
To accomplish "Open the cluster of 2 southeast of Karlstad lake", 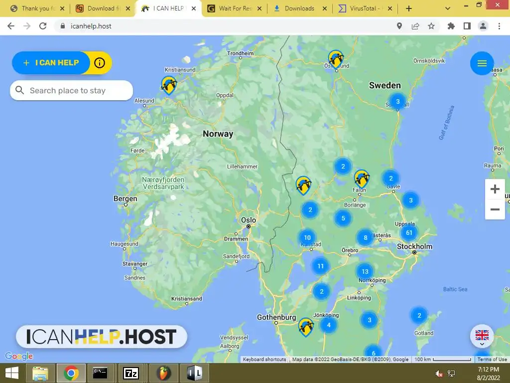I will (x=321, y=291).
